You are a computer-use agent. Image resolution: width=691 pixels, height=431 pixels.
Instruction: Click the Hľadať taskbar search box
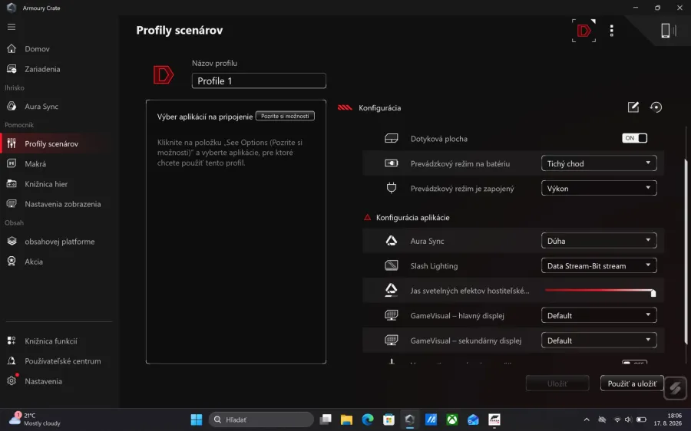pos(261,419)
